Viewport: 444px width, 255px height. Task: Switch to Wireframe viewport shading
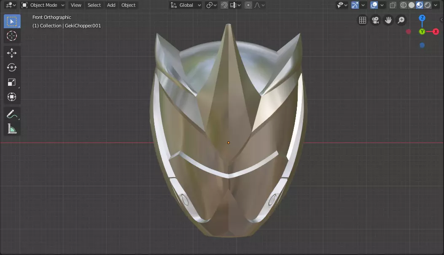tap(404, 5)
